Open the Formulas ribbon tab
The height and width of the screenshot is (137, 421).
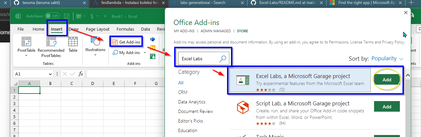(125, 29)
